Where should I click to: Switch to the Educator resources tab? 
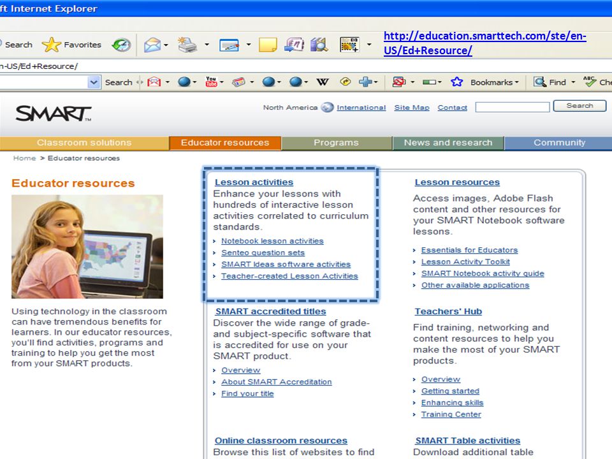(x=225, y=143)
